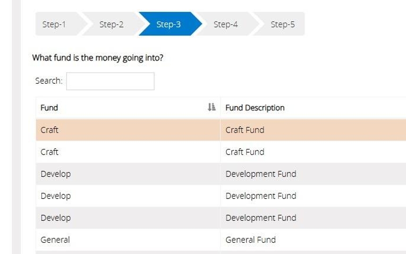The width and height of the screenshot is (406, 254).
Task: Choose the bottommost Develop fund cell
Action: pyautogui.click(x=56, y=218)
